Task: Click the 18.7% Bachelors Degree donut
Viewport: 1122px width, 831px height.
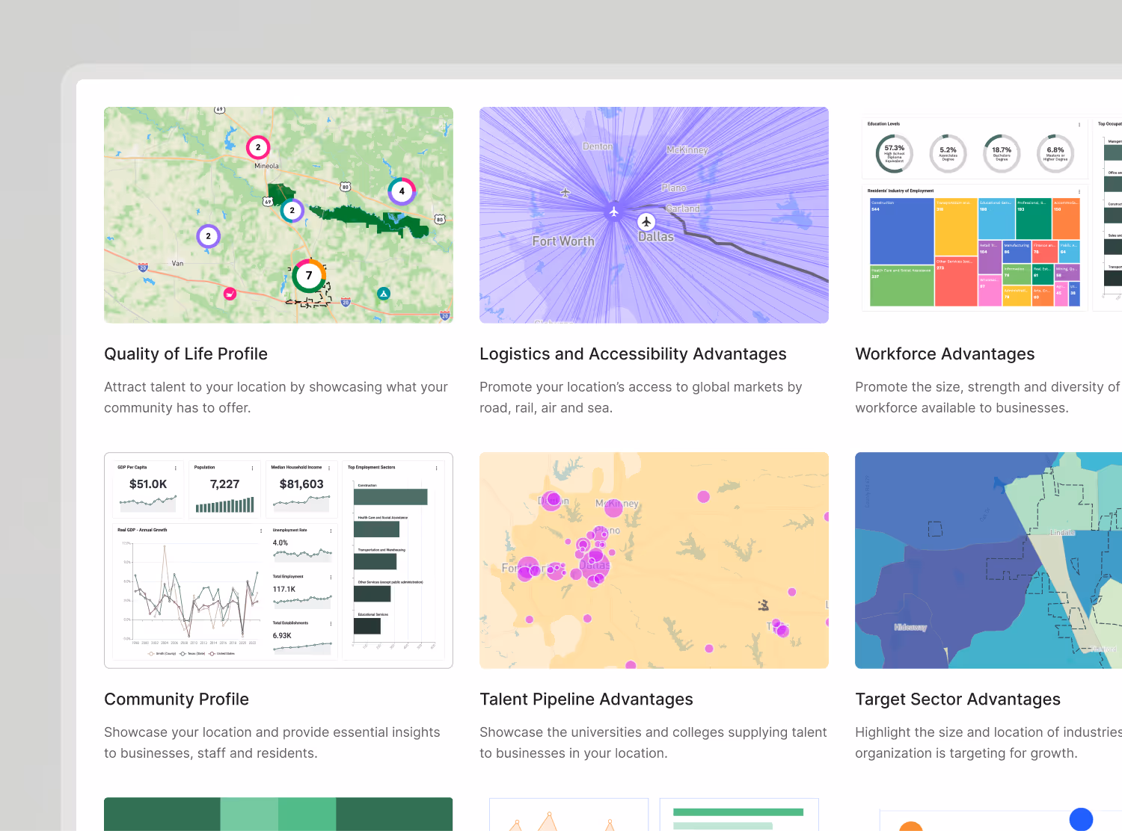Action: coord(1002,153)
